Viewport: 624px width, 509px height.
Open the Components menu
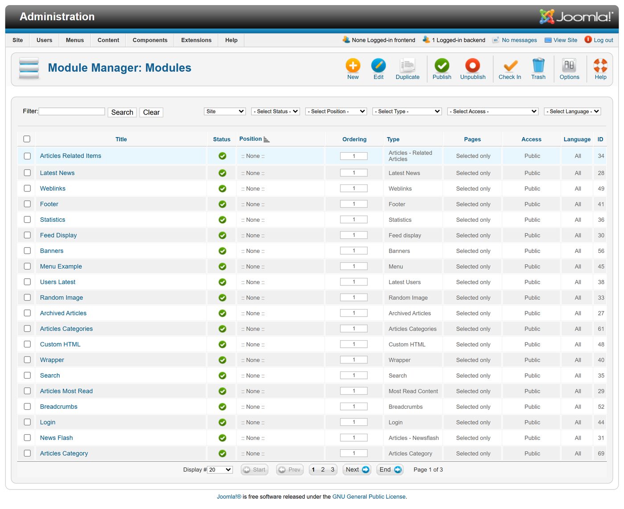[x=150, y=40]
